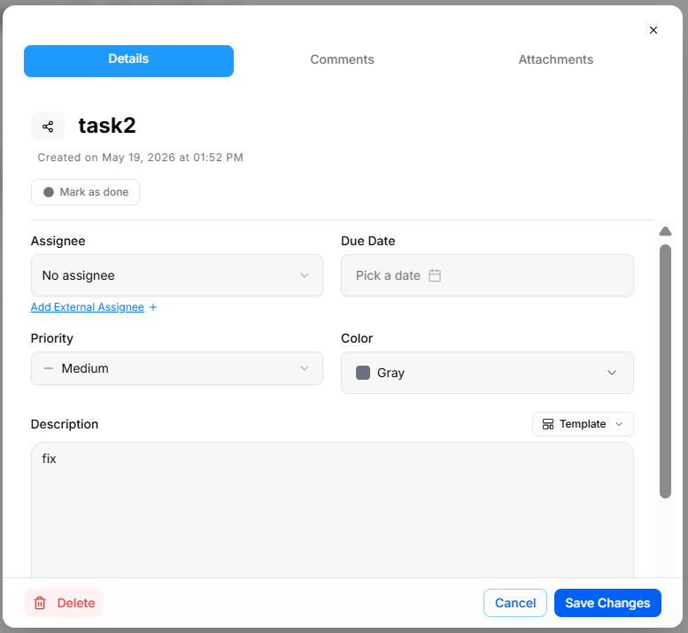The image size is (688, 633).
Task: Click the task2 title text
Action: 107,126
